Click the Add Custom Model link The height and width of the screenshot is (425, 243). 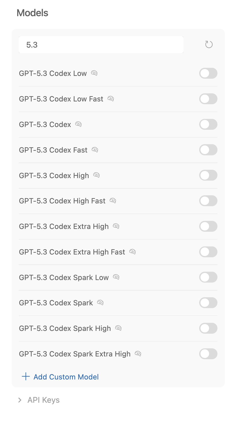coord(66,377)
